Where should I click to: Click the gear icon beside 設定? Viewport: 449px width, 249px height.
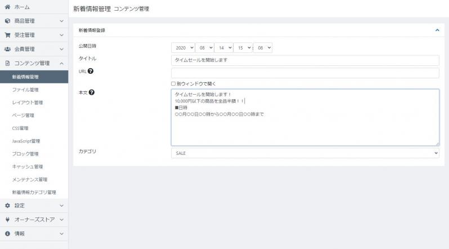[7, 206]
